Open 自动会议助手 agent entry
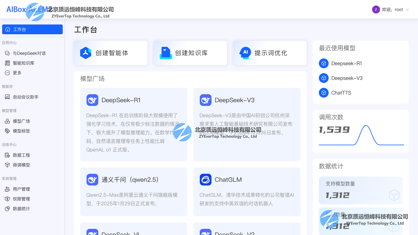 click(32, 97)
